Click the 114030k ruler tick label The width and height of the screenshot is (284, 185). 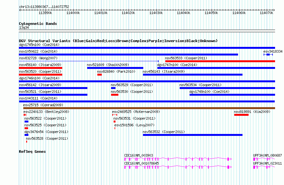tap(156, 13)
